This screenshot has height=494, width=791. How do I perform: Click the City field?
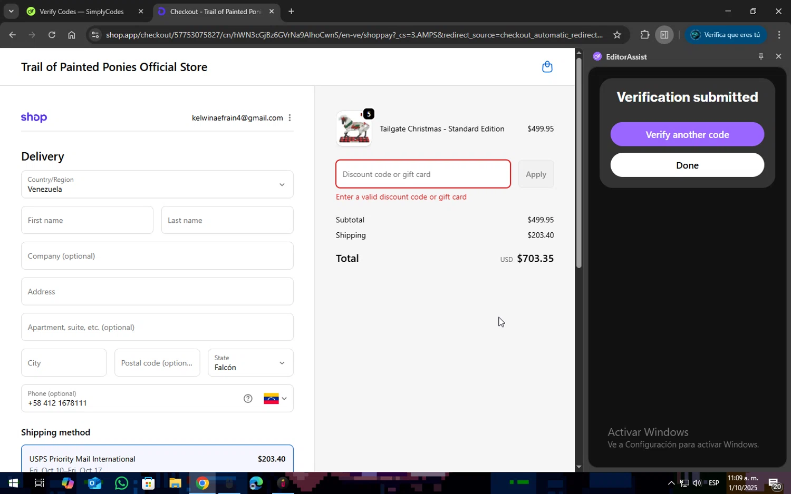64,363
